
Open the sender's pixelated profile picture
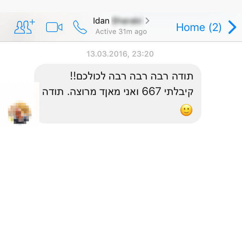[20, 112]
